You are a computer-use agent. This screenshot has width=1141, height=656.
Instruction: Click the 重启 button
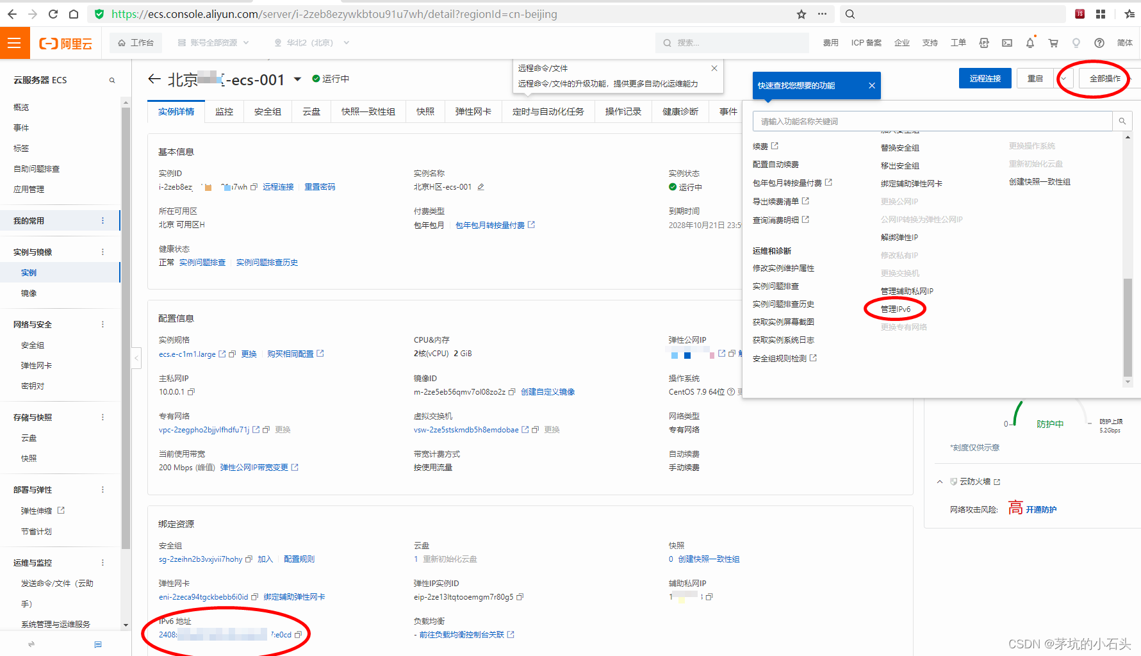[x=1036, y=79]
